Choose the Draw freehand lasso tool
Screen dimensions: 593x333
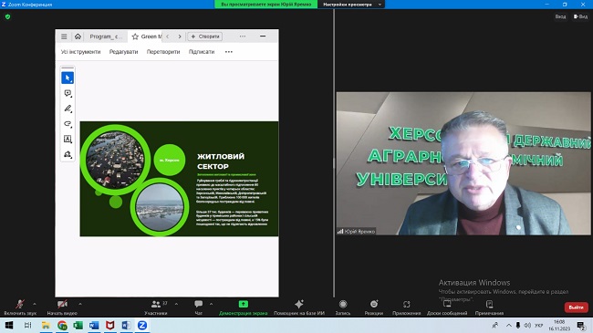pos(68,124)
